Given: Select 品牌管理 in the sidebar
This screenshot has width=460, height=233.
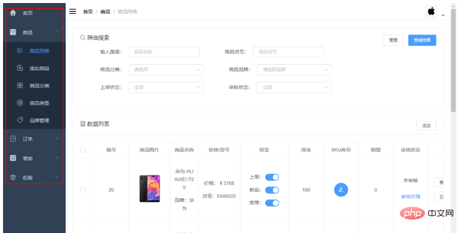Looking at the screenshot, I should tap(39, 120).
